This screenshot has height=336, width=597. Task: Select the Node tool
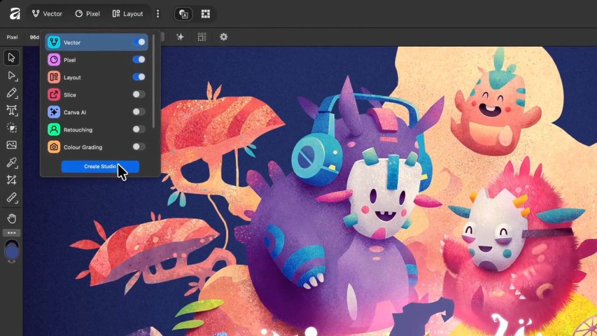[11, 75]
